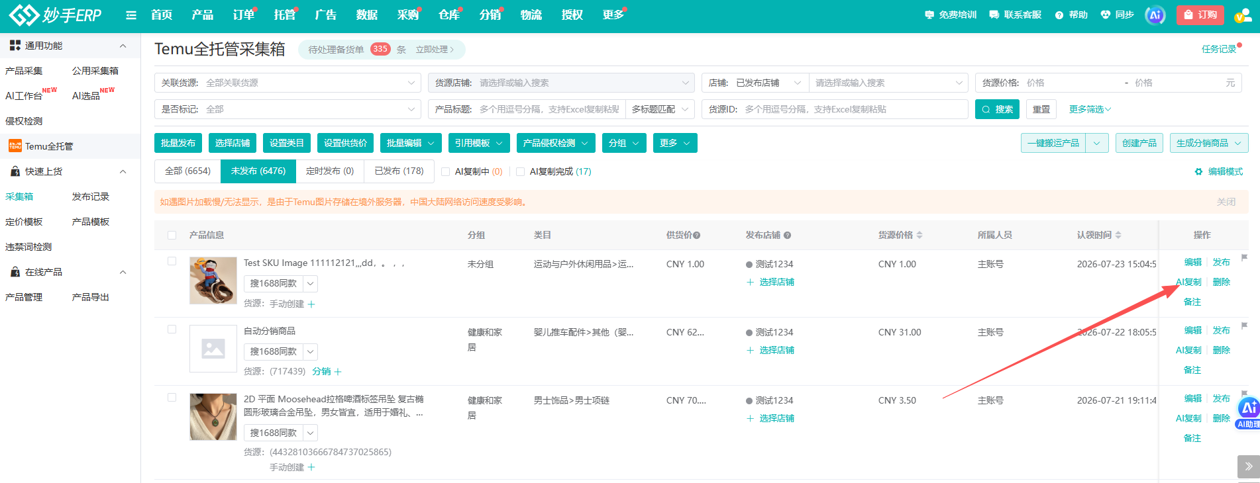The image size is (1260, 483).
Task: Click the 批量发布 button
Action: [x=178, y=143]
